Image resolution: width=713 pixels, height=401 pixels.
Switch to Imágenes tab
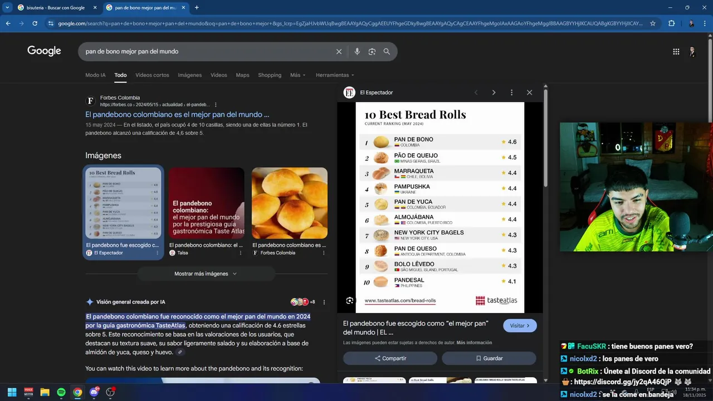click(x=190, y=75)
